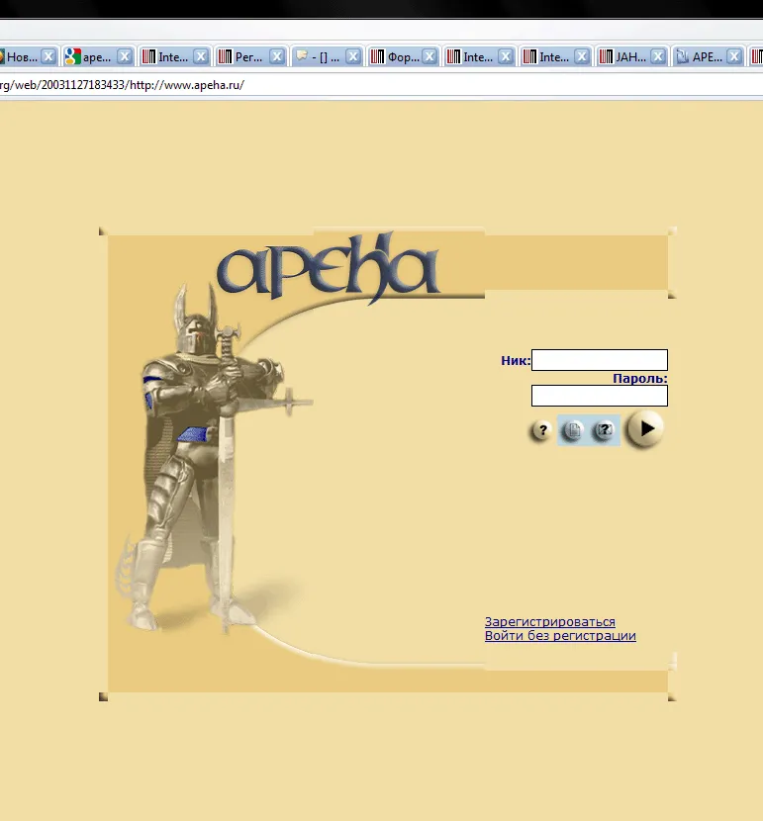Switch to the "Нов..." tab
763x821 pixels.
pyautogui.click(x=21, y=56)
